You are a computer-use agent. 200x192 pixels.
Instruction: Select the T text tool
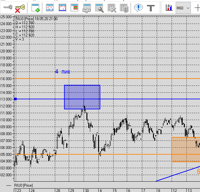pos(151,8)
